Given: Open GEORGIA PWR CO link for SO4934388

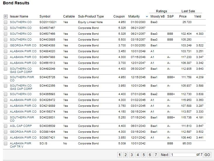Looking at the screenshot, I should pos(23,45).
